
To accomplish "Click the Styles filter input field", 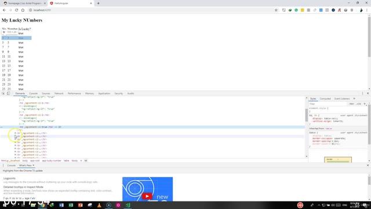I will coord(328,104).
